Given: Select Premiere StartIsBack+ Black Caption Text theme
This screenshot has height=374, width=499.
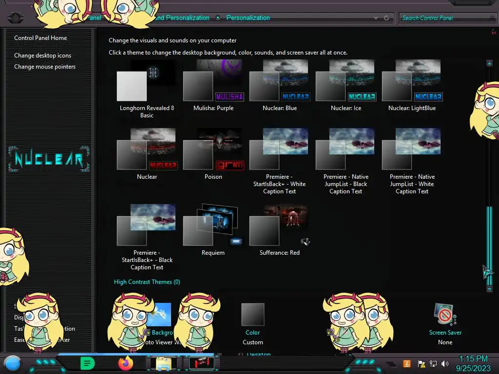Looking at the screenshot, I should [147, 237].
